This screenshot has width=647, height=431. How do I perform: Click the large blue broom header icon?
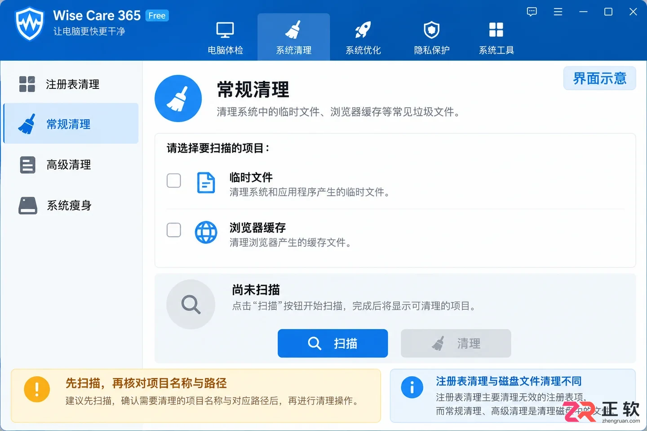coord(178,98)
